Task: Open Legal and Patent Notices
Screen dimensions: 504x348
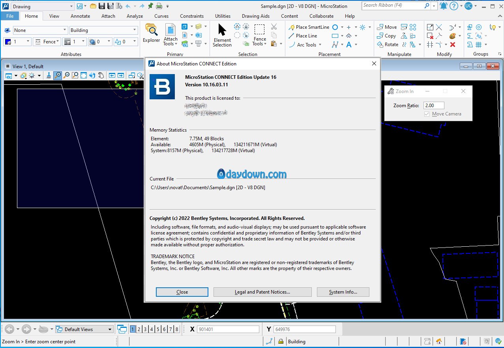Action: point(262,292)
